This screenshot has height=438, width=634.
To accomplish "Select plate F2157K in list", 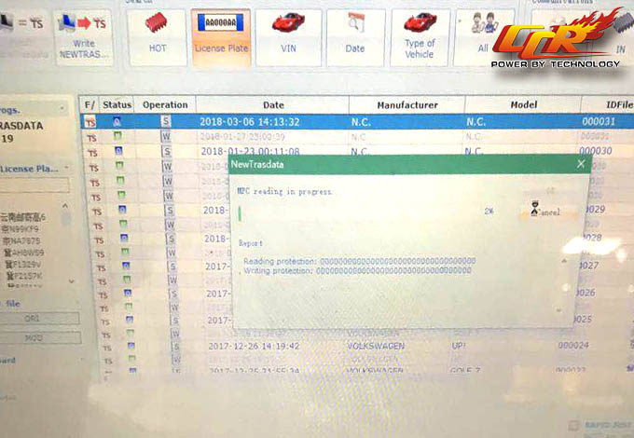I will (x=24, y=276).
